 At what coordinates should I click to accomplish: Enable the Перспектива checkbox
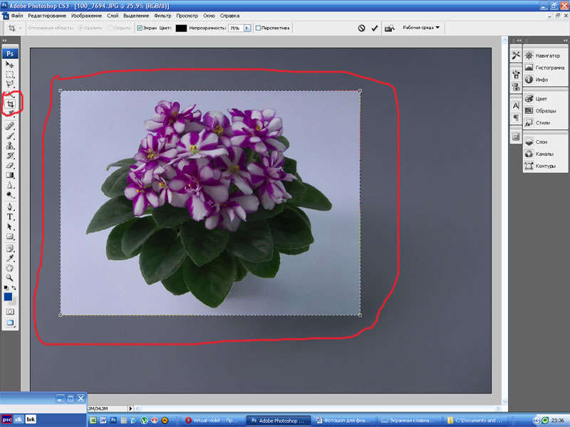[259, 28]
